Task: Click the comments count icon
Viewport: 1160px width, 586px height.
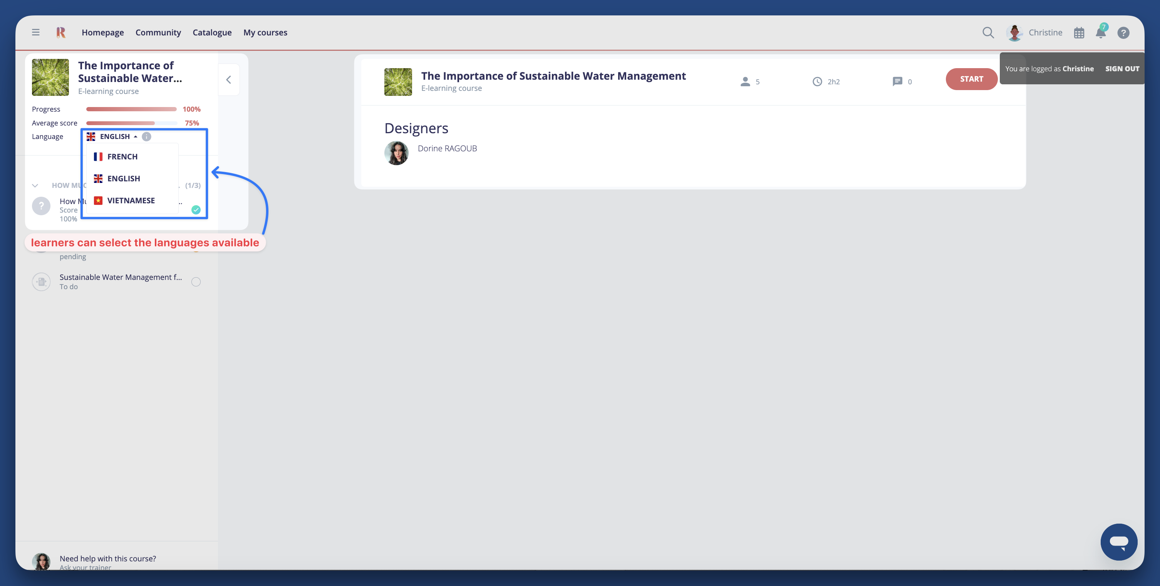Action: (x=897, y=82)
